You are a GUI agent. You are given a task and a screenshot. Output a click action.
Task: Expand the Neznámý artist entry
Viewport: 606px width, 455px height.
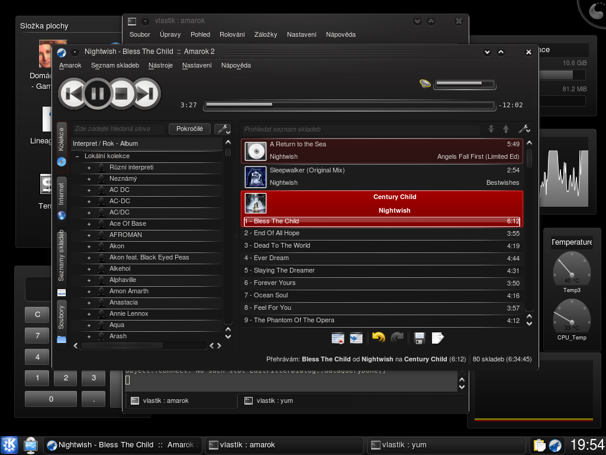89,179
